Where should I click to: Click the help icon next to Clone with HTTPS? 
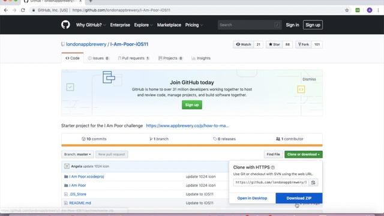(x=273, y=167)
